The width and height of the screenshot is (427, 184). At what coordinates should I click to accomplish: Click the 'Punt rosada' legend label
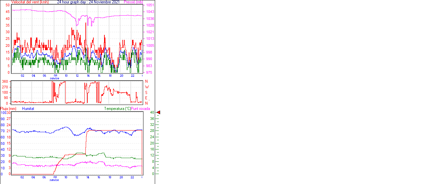point(140,109)
